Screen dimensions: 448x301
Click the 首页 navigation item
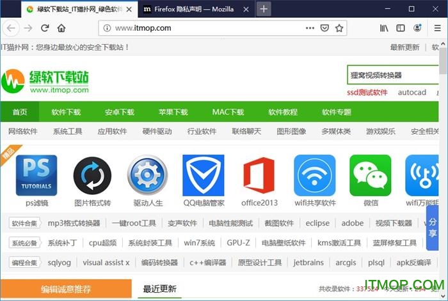(x=20, y=112)
